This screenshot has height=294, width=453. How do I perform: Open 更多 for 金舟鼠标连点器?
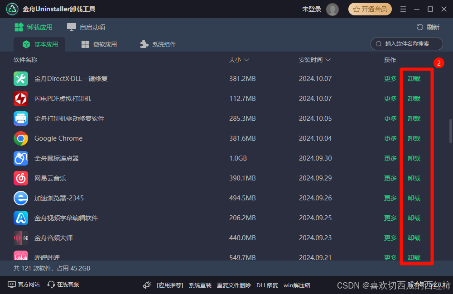pos(390,158)
